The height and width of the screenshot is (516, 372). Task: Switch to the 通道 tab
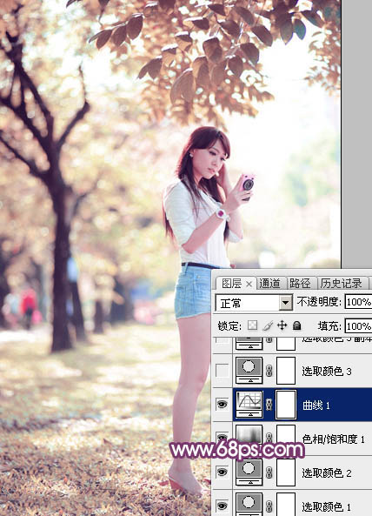(269, 284)
